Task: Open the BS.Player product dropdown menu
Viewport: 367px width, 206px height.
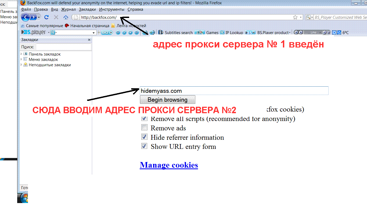Action: (x=290, y=33)
